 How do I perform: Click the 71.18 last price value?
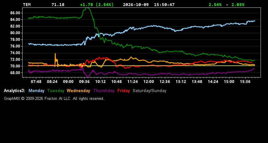58,5
